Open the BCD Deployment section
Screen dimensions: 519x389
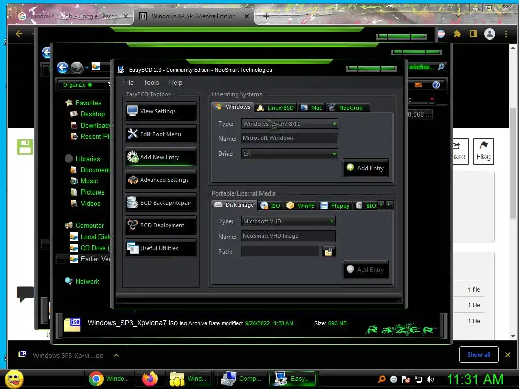click(x=161, y=225)
